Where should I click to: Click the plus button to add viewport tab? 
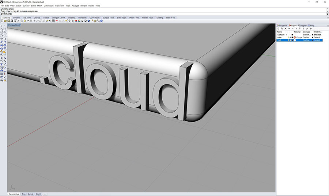[45, 194]
